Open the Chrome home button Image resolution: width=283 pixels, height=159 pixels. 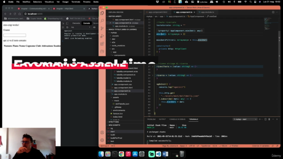tap(19, 14)
